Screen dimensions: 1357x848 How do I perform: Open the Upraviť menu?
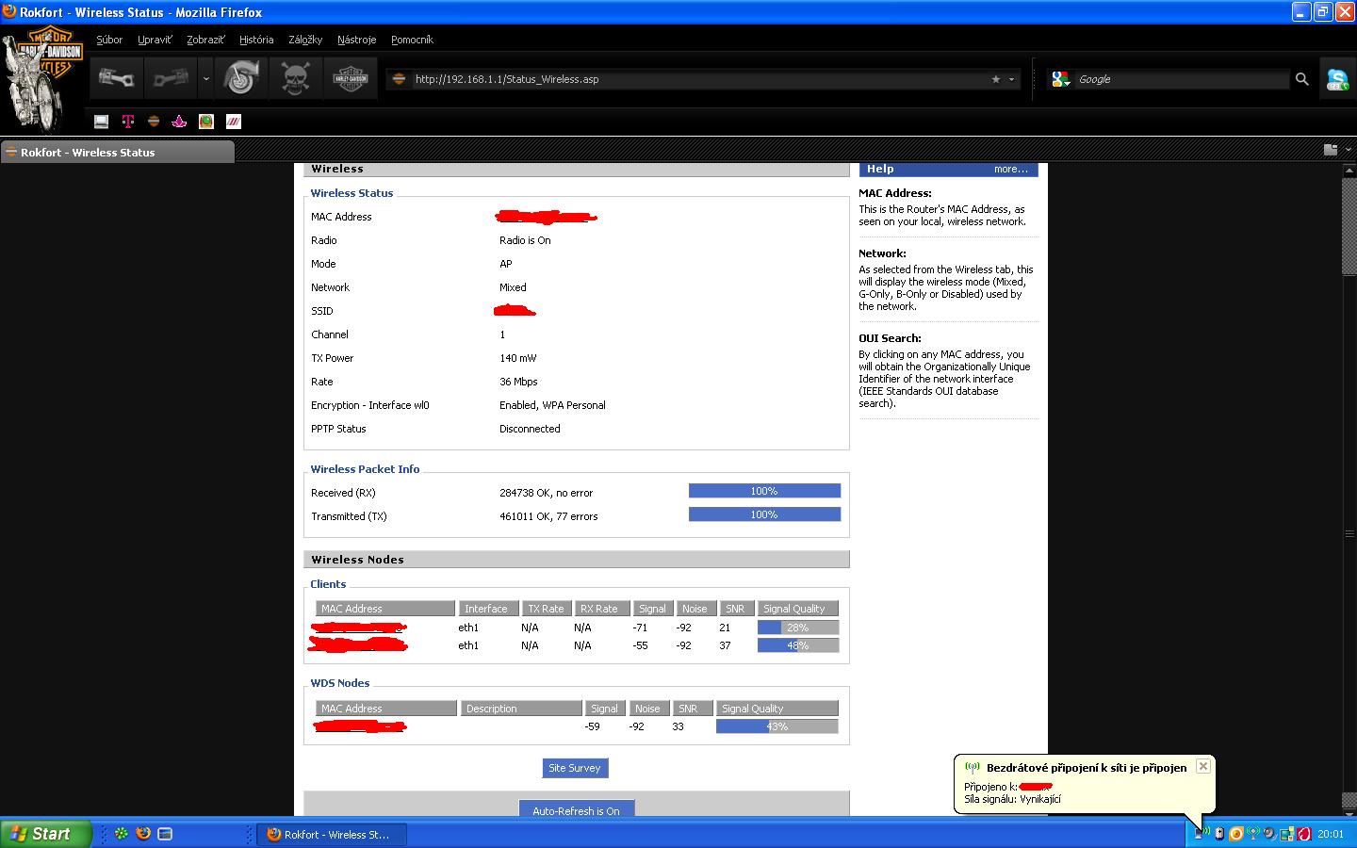(x=155, y=40)
